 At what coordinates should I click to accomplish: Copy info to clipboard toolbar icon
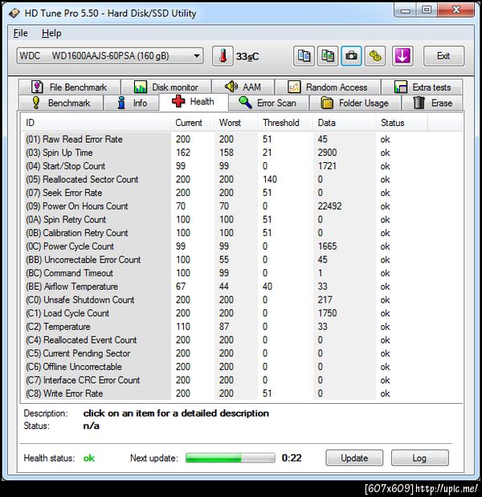click(304, 56)
